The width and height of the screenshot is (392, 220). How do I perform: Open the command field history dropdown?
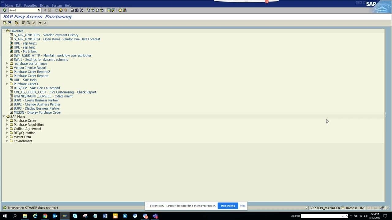[39, 10]
